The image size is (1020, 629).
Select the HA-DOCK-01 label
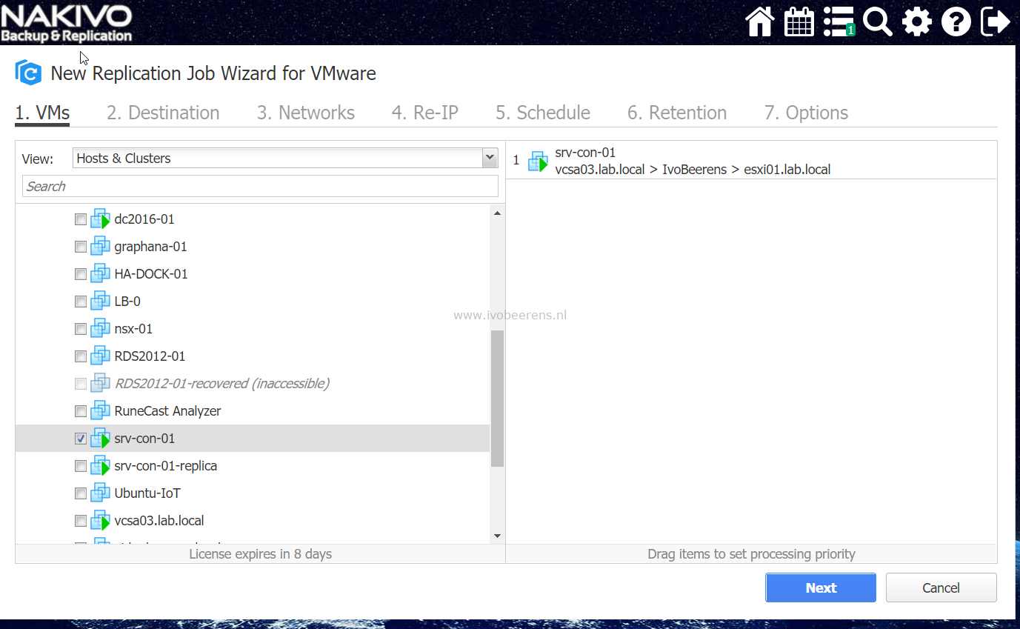tap(151, 274)
